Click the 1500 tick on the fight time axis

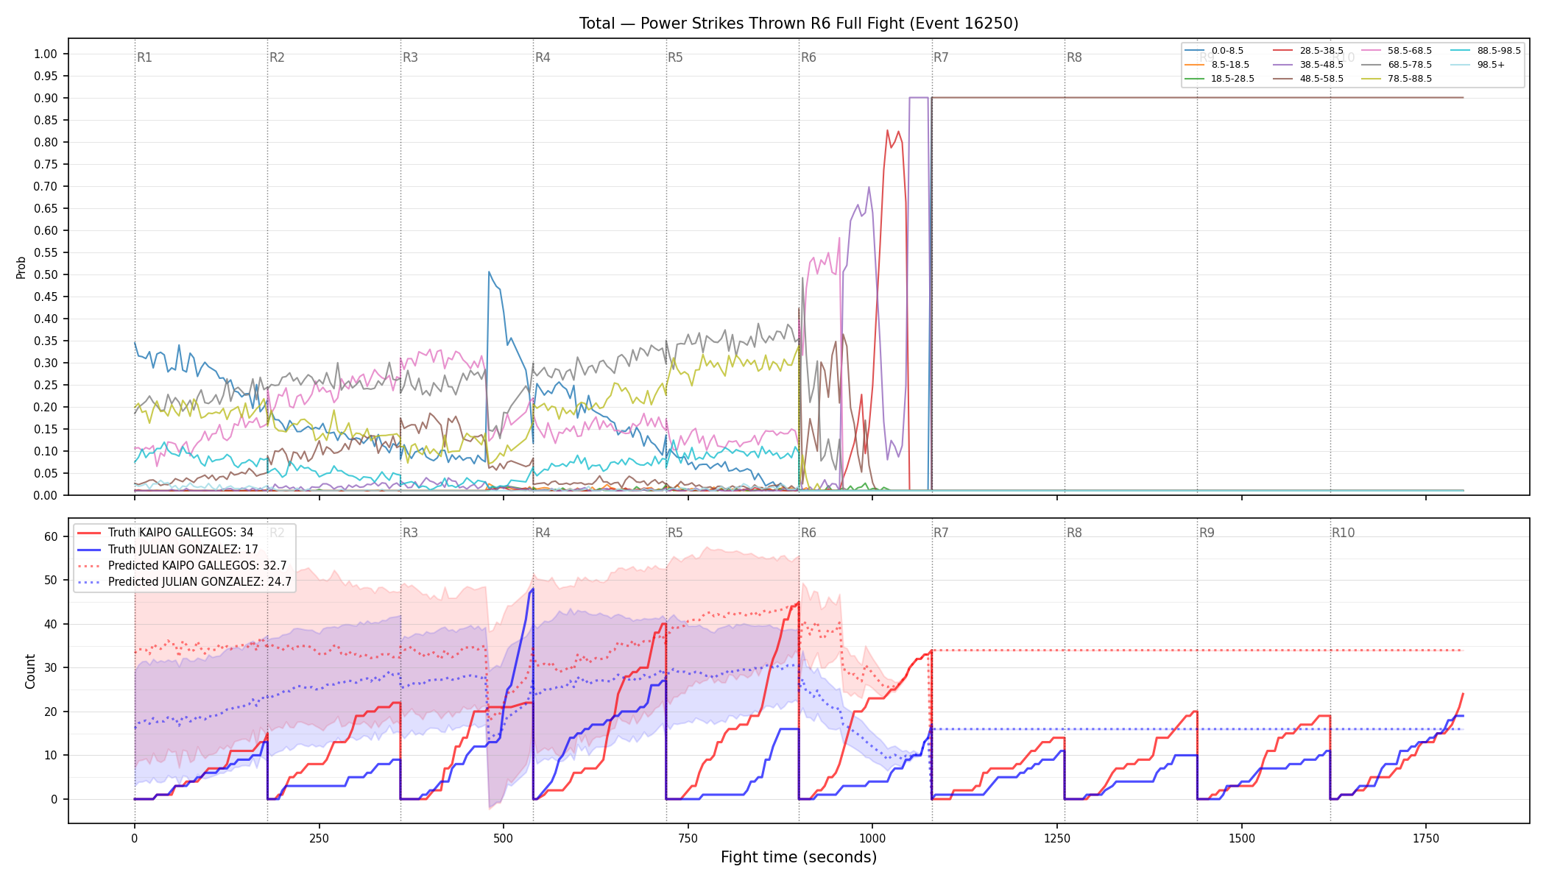pos(1242,838)
